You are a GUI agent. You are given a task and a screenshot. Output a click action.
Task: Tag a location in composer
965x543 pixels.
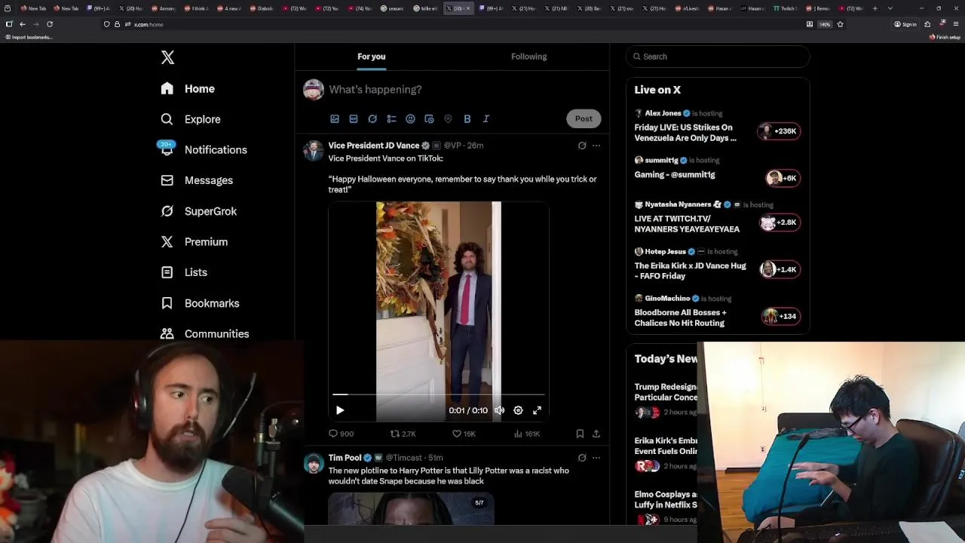click(448, 118)
